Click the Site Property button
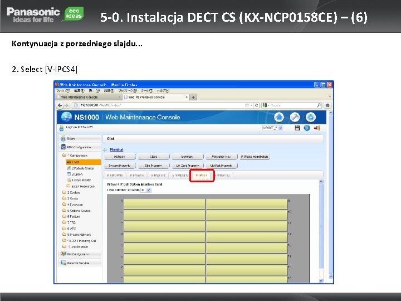 click(x=154, y=166)
